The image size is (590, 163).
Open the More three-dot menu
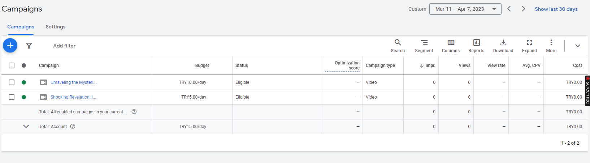pyautogui.click(x=551, y=46)
